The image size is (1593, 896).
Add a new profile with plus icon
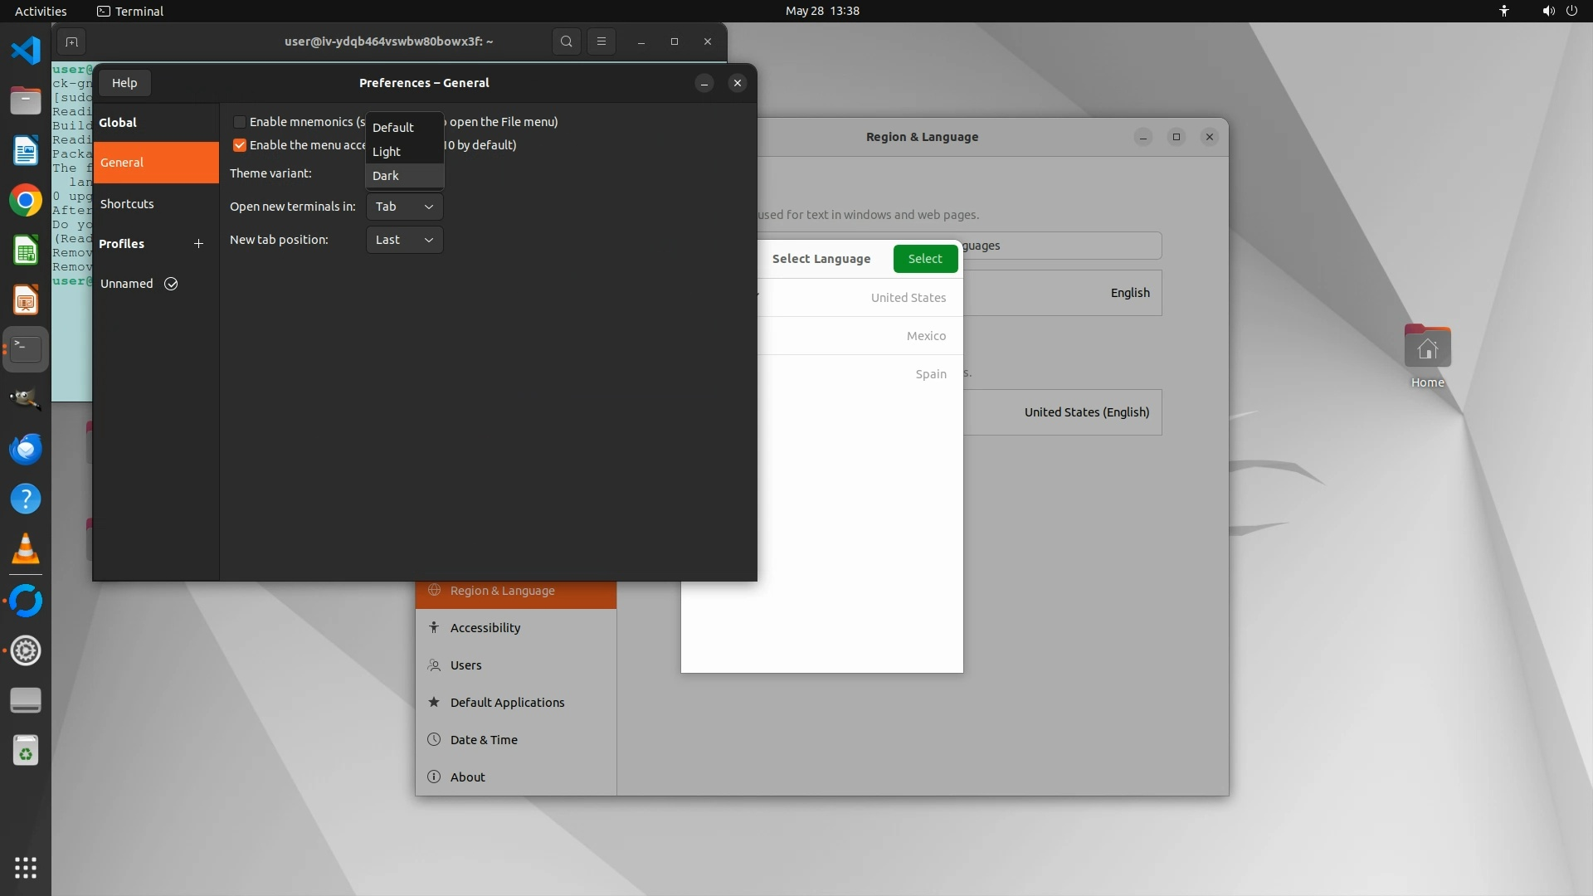198,243
